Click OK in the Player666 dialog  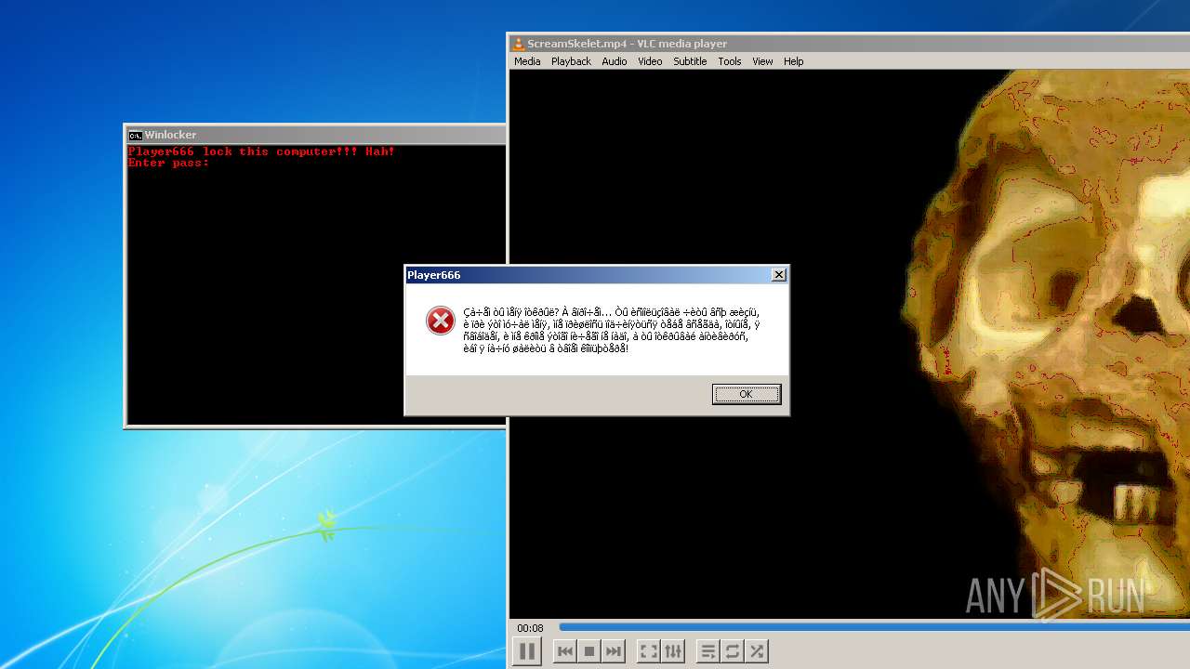coord(747,394)
